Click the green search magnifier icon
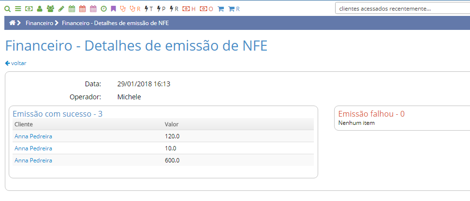The width and height of the screenshot is (470, 201). [x=7, y=9]
